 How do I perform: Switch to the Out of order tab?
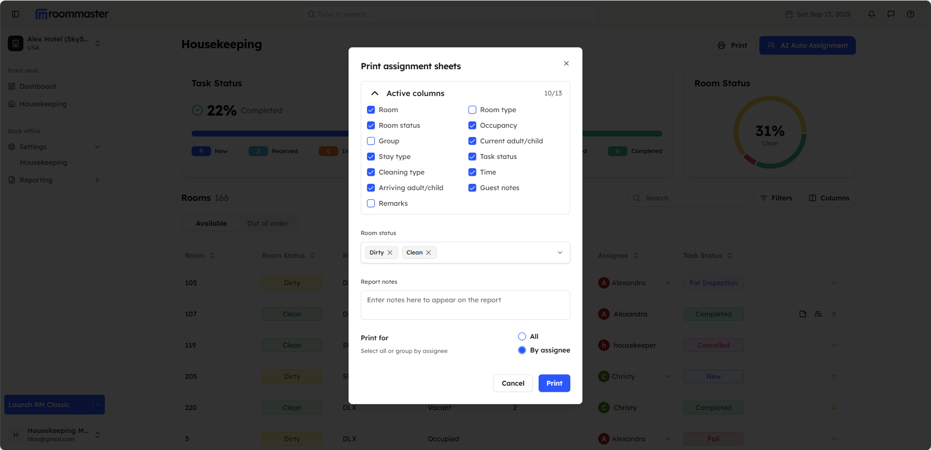pyautogui.click(x=268, y=223)
